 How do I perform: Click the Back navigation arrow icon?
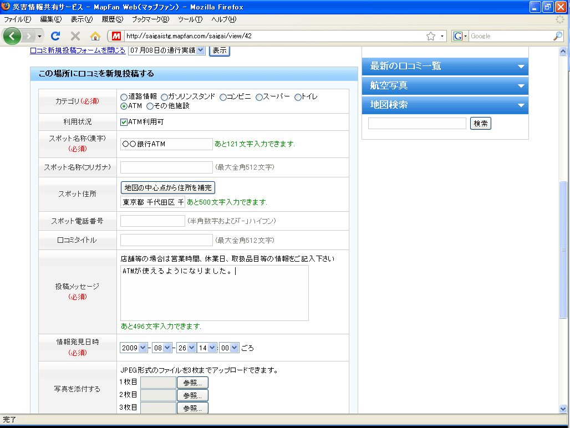pyautogui.click(x=12, y=35)
